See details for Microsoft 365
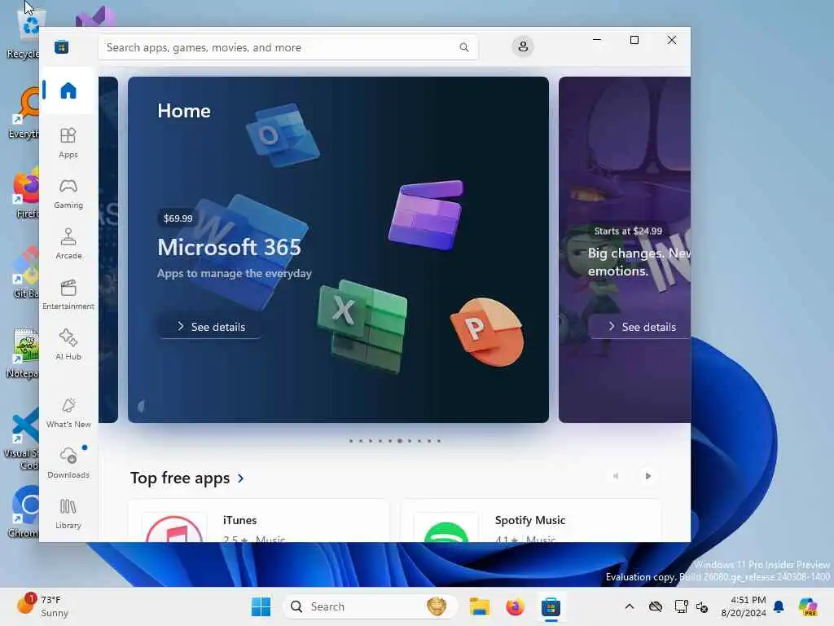The height and width of the screenshot is (626, 834). coord(211,326)
